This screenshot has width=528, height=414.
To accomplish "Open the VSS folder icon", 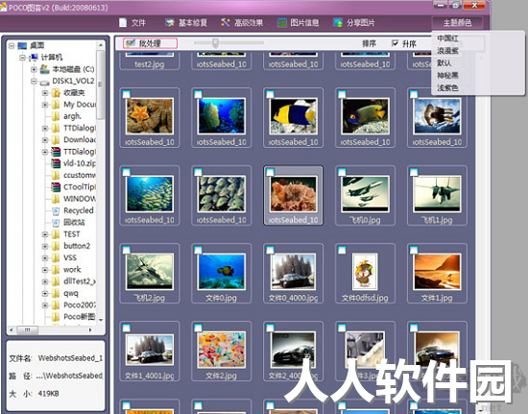I will pyautogui.click(x=56, y=258).
